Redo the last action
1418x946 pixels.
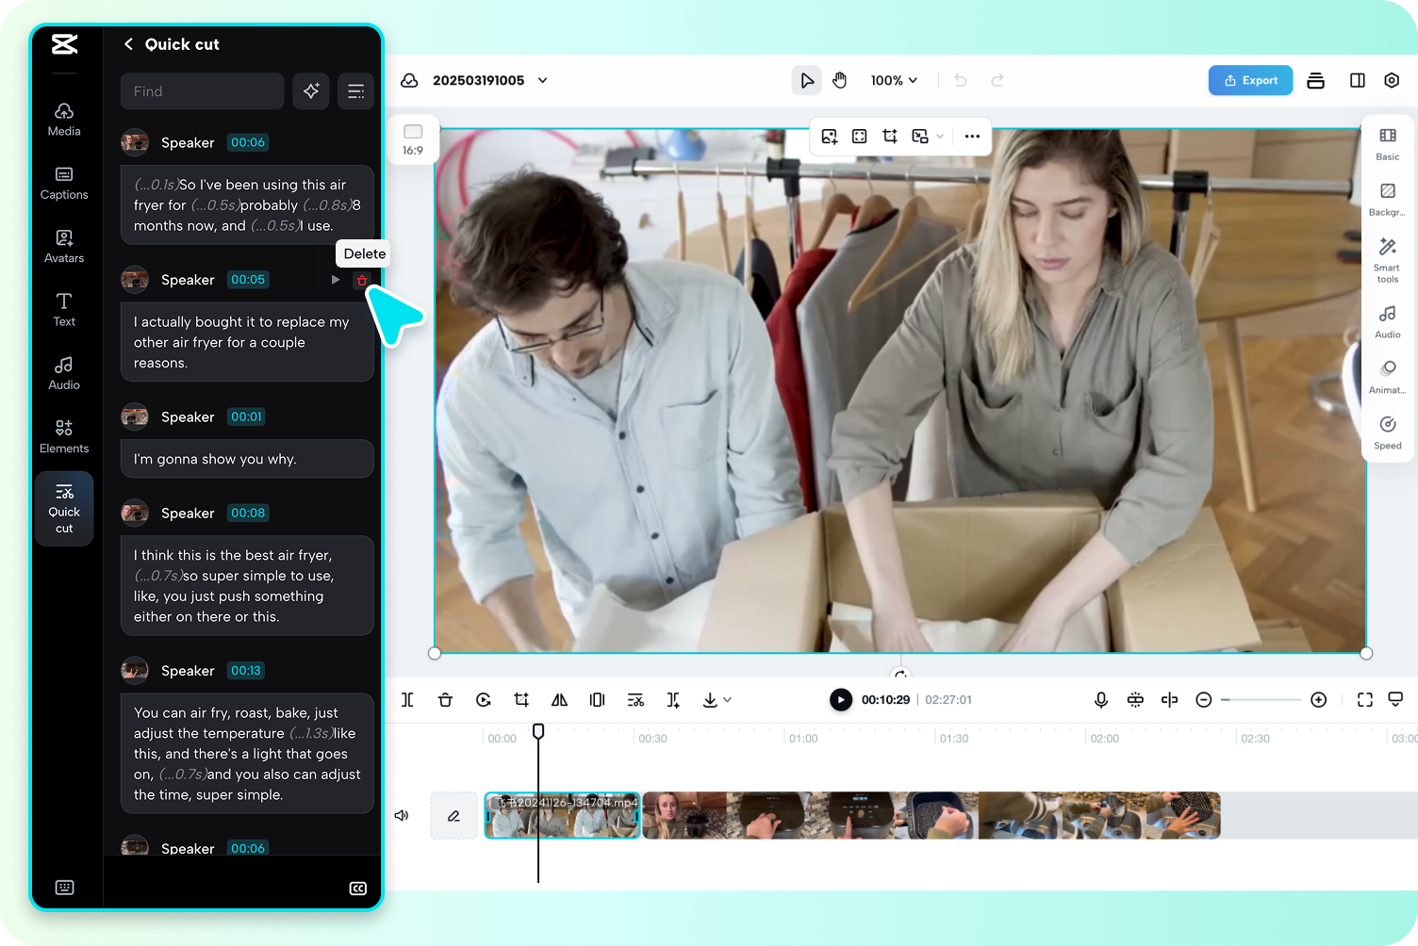(x=997, y=80)
